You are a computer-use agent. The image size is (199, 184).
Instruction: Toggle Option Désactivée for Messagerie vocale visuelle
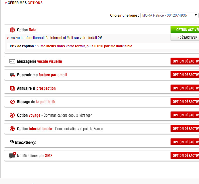(x=185, y=61)
